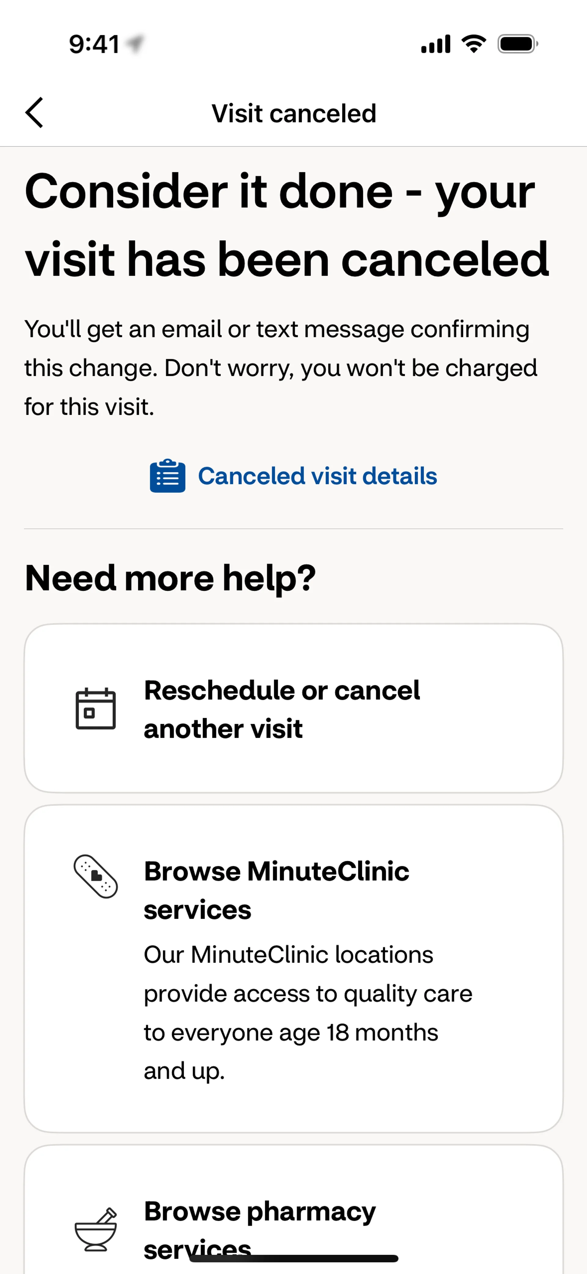Tap the home indicator bar

[x=293, y=1259]
